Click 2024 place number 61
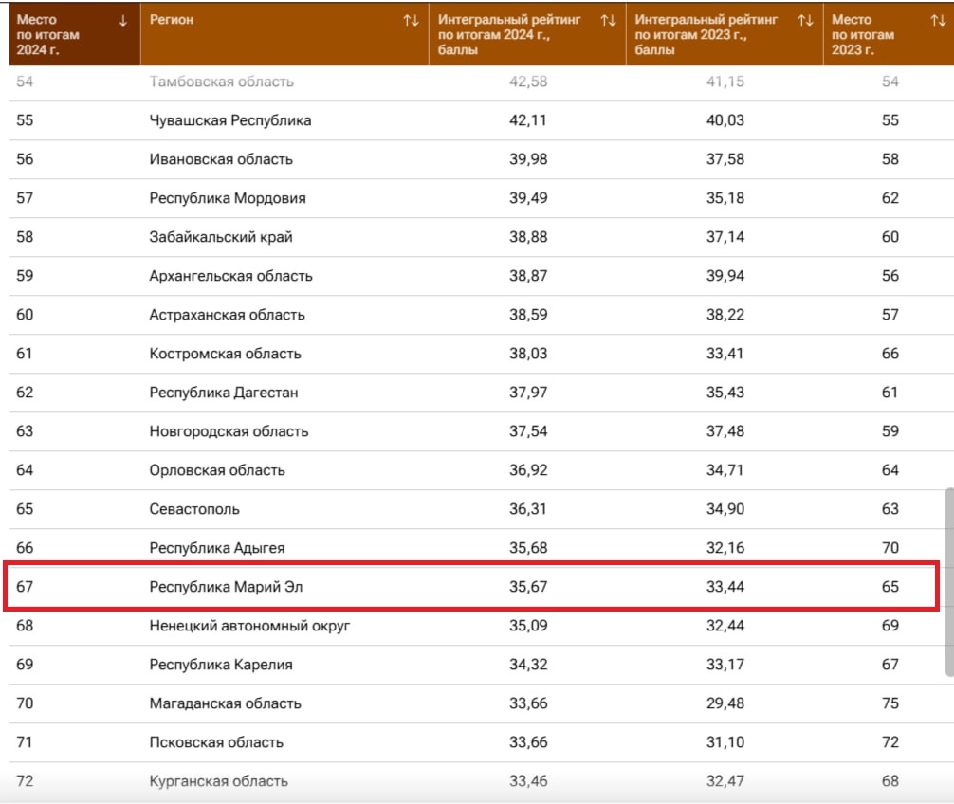The height and width of the screenshot is (804, 954). (25, 354)
